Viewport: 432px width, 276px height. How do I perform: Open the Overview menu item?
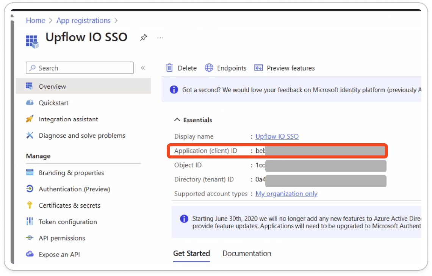[x=83, y=86]
